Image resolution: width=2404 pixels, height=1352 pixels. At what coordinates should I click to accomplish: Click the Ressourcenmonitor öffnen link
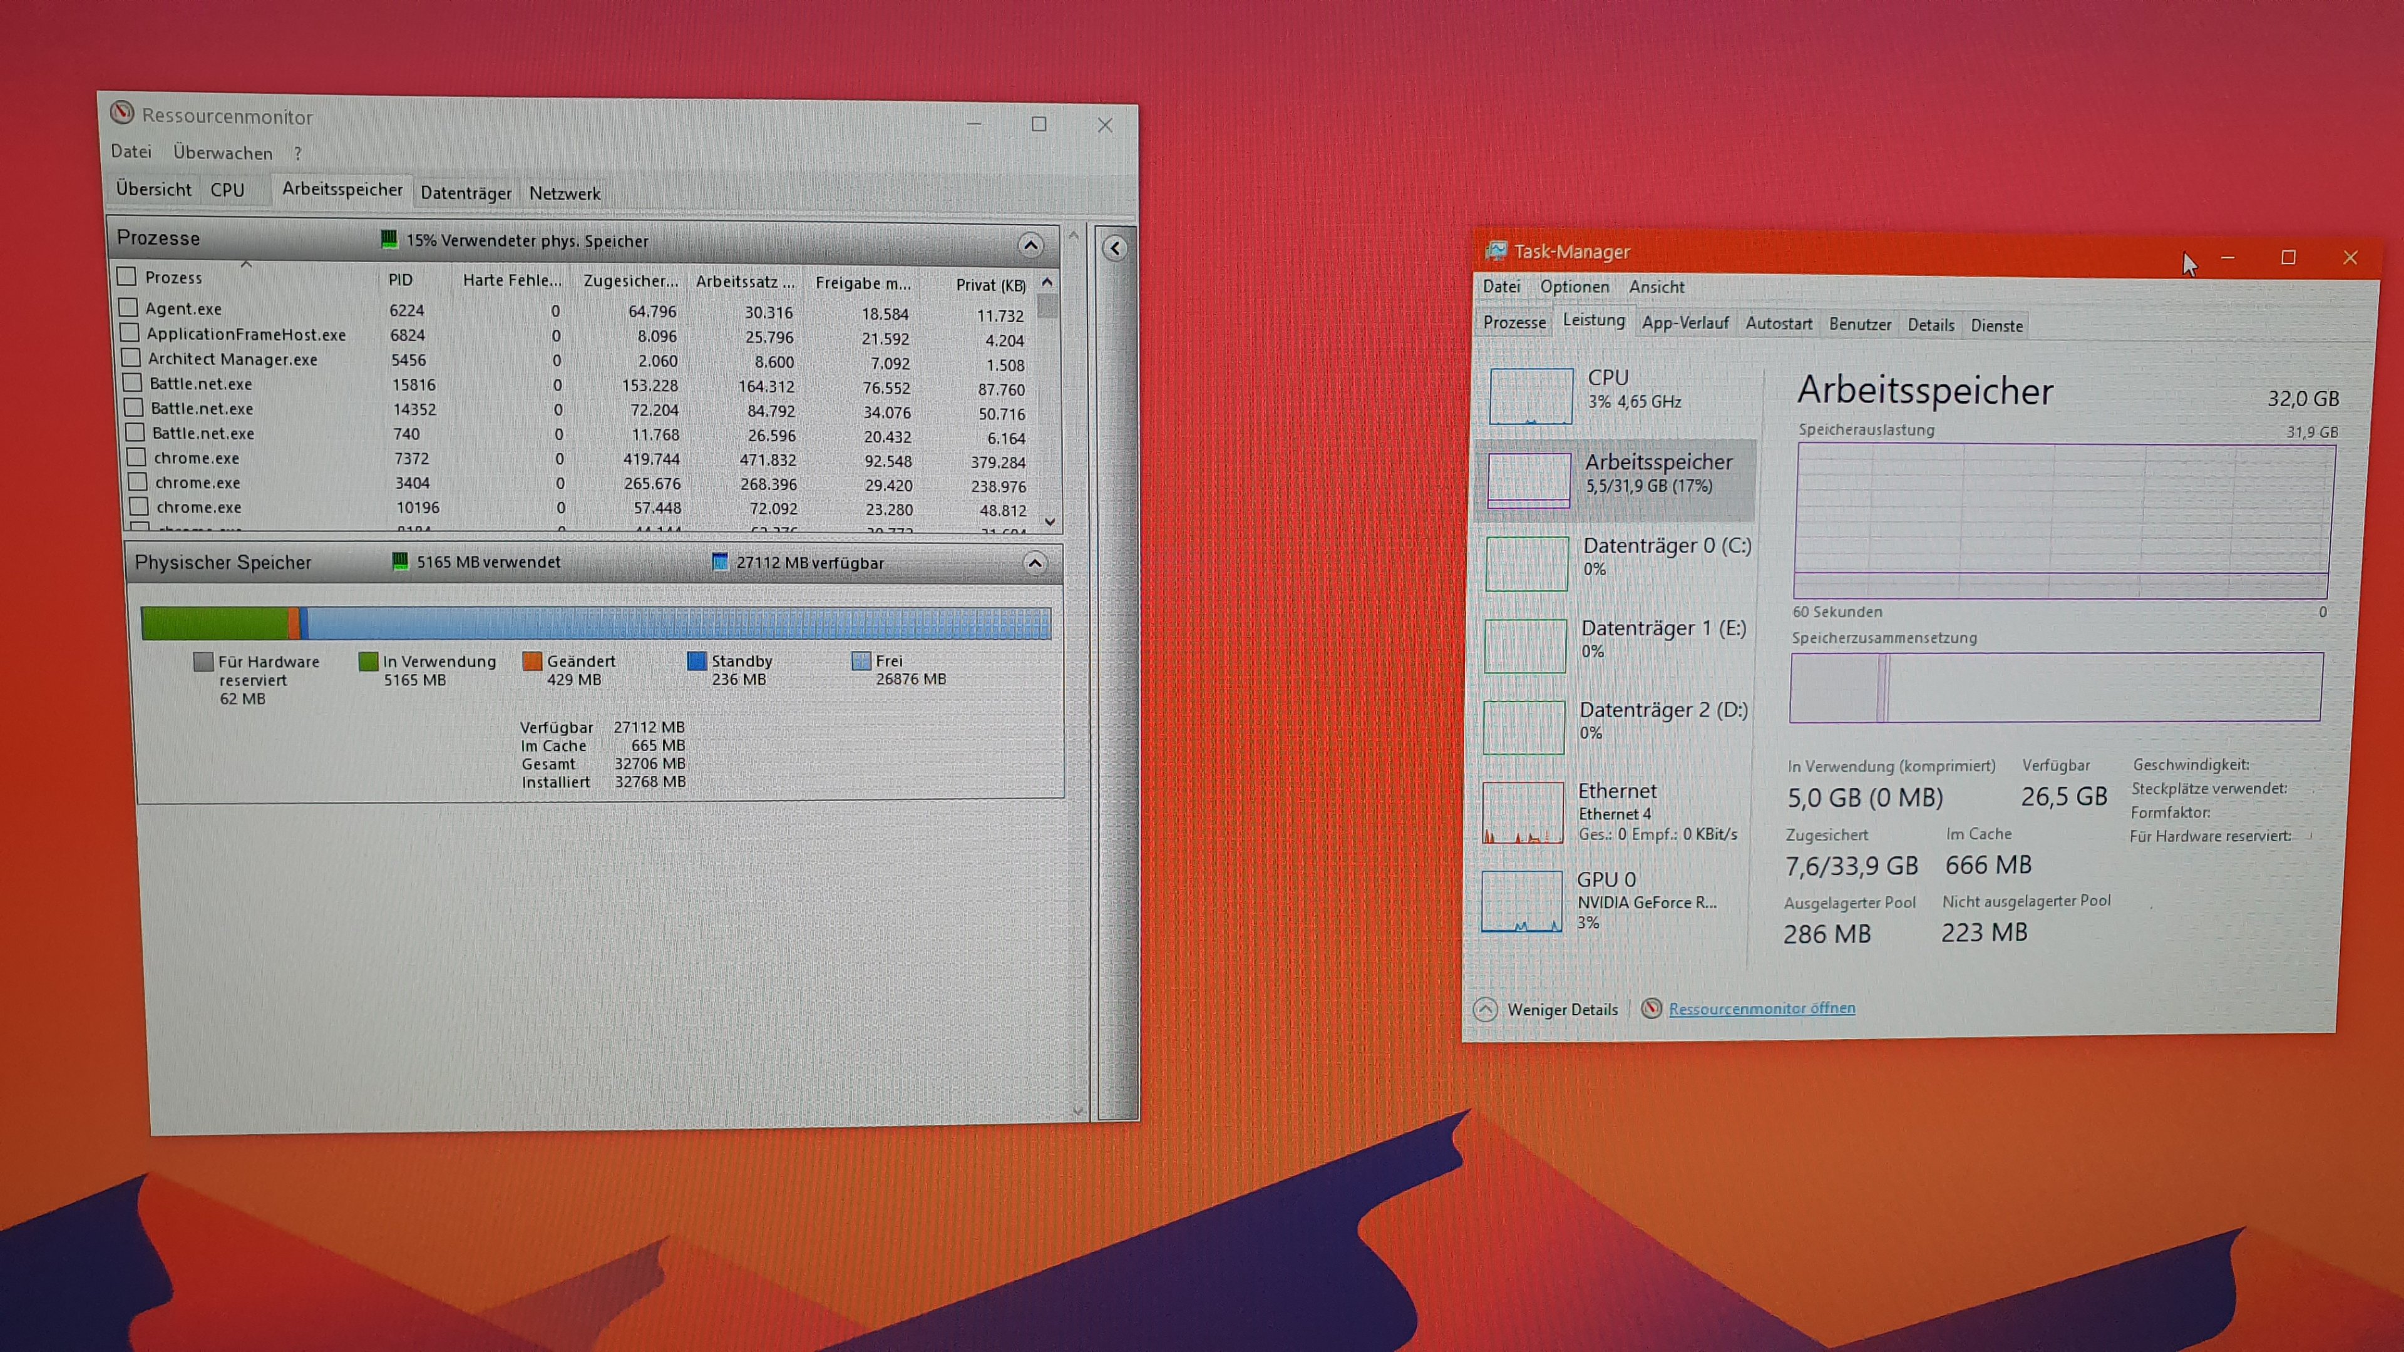(x=1761, y=1008)
